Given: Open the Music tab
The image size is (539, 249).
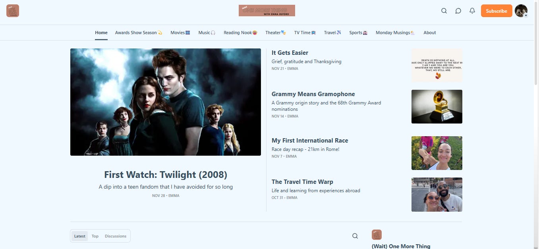Looking at the screenshot, I should (x=207, y=33).
